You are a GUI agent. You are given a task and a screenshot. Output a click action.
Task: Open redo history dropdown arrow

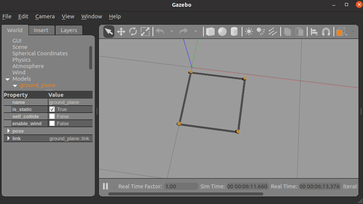196,31
